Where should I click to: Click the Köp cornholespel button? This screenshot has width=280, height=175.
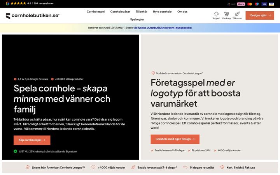point(32,140)
